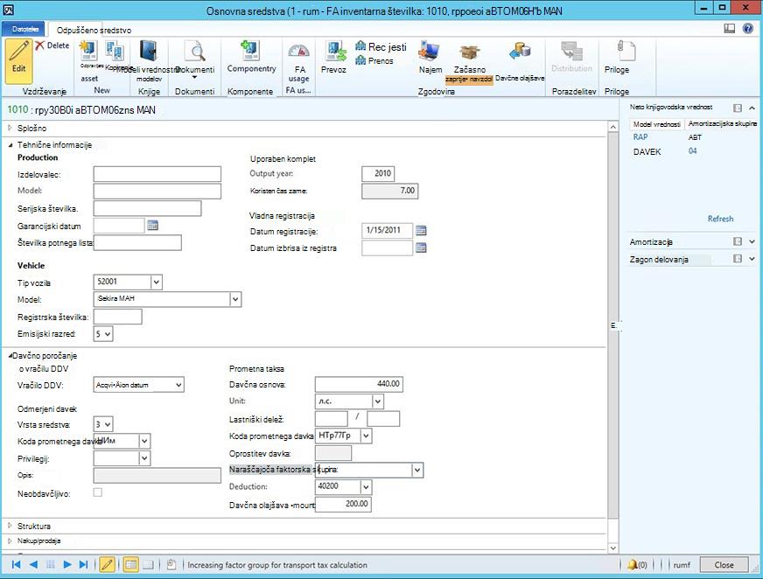Screen dimensions: 763x579
Task: Open Componentry icon
Action: [251, 51]
